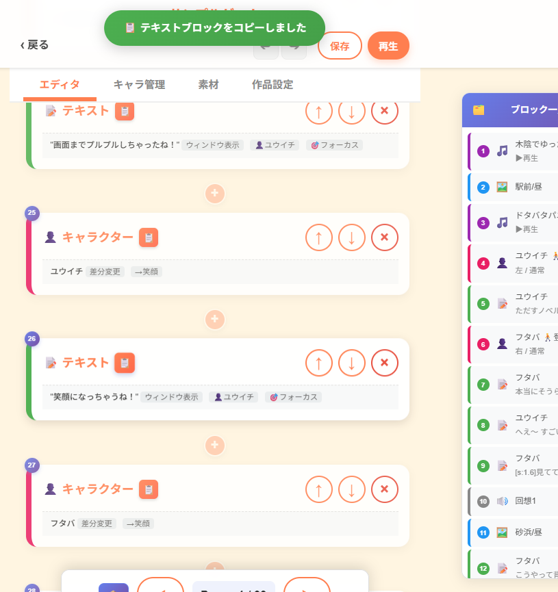The height and width of the screenshot is (592, 558).
Task: Select block list item 6 フタバ 右/通常
Action: pyautogui.click(x=513, y=344)
